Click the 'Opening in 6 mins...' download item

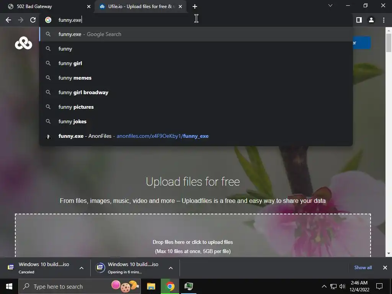[135, 268]
